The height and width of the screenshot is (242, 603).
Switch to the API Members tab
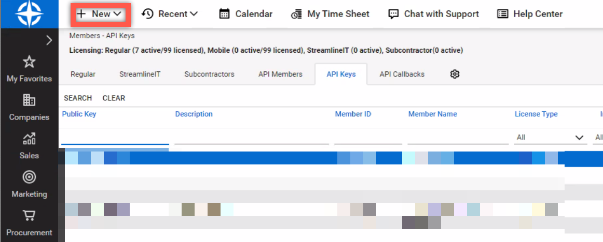[280, 74]
